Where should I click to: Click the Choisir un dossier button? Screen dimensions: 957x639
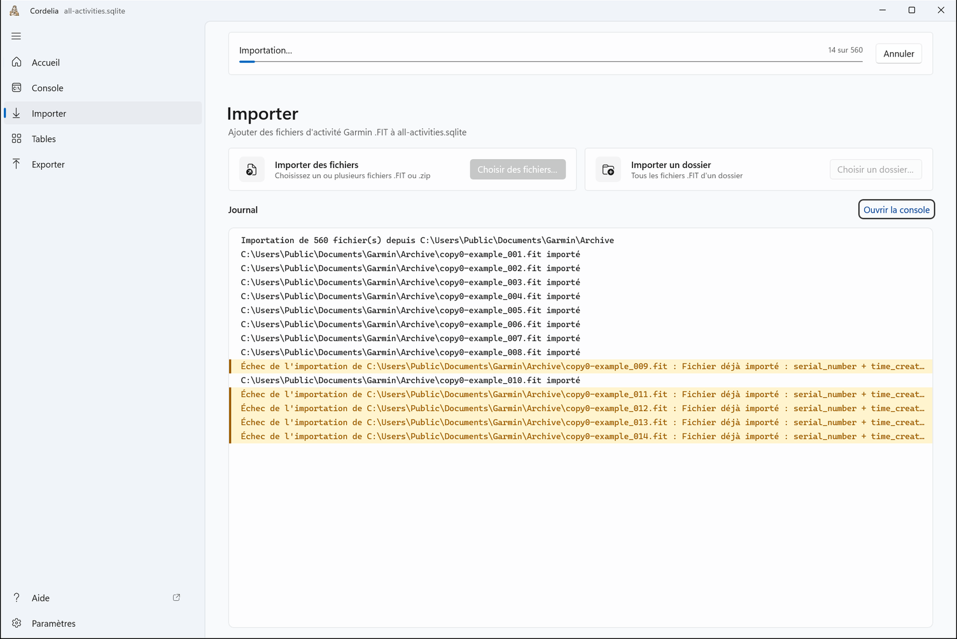(x=875, y=169)
